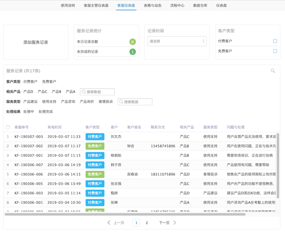Click the search magnifier in service records
Image resolution: width=285 pixels, height=232 pixels.
coord(273,71)
